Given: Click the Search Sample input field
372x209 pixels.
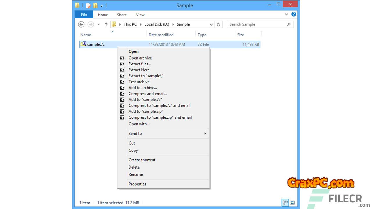Looking at the screenshot, I should [256, 24].
